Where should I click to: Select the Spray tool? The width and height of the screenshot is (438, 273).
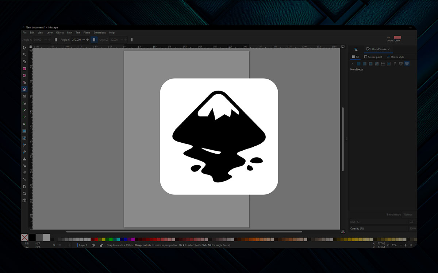pyautogui.click(x=24, y=166)
